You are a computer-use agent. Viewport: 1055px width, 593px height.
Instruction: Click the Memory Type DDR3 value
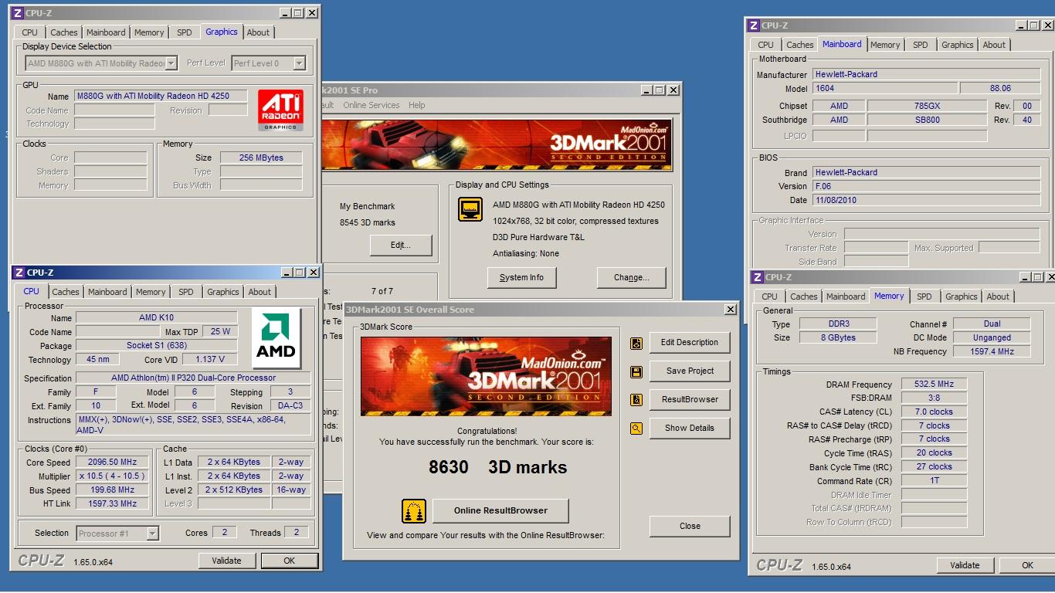pyautogui.click(x=837, y=324)
